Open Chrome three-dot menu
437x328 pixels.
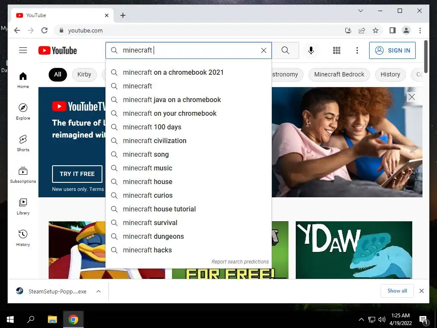[420, 30]
